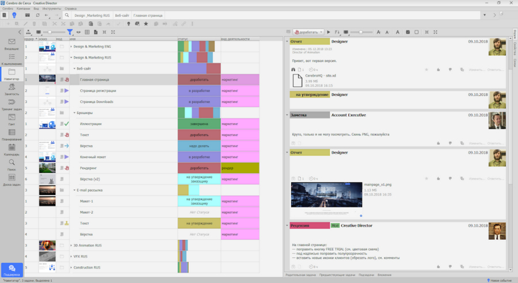Viewport: 518px width, 283px height.
Task: Toggle star on first Designer report message
Action: tap(426, 70)
